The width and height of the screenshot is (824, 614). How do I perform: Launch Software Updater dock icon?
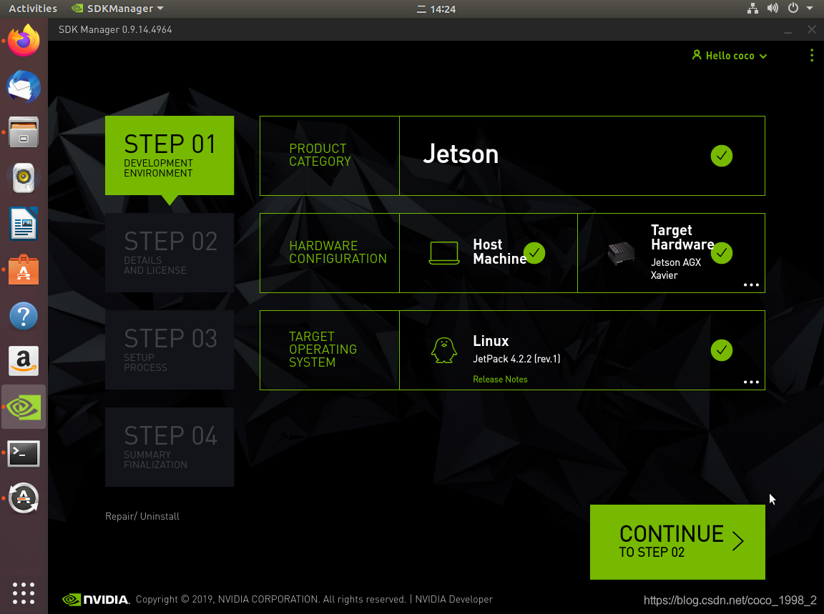(x=24, y=498)
